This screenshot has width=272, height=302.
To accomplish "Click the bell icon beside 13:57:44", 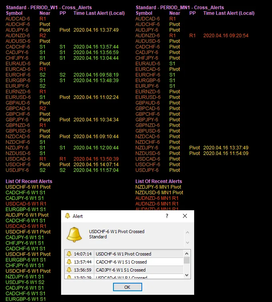I will point(69,262).
